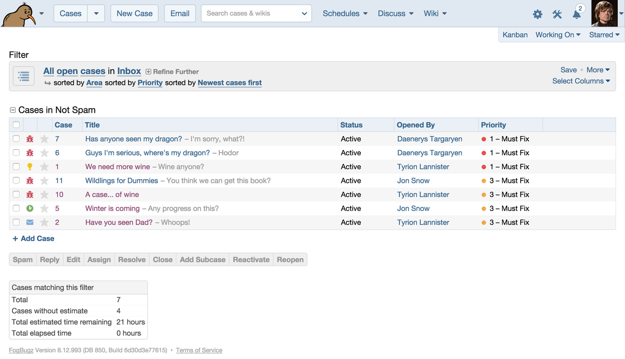Open case title Has anyone seen my dragon?
625x359 pixels.
[134, 139]
